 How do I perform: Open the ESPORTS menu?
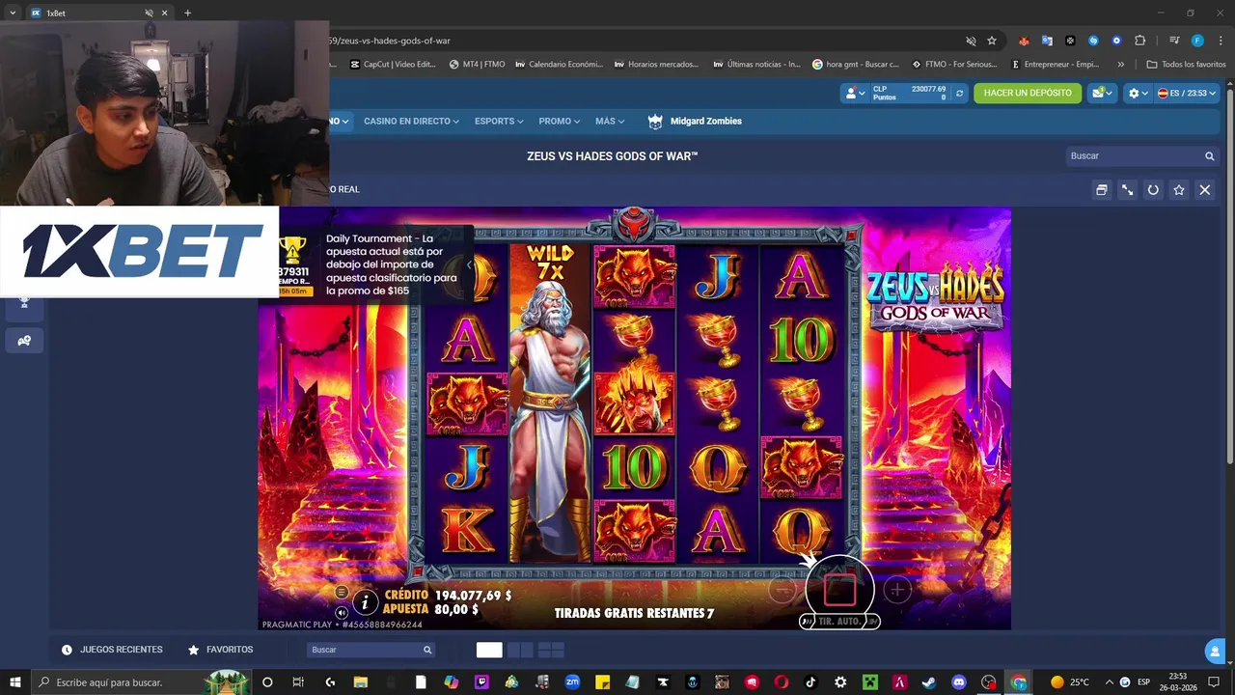(499, 122)
